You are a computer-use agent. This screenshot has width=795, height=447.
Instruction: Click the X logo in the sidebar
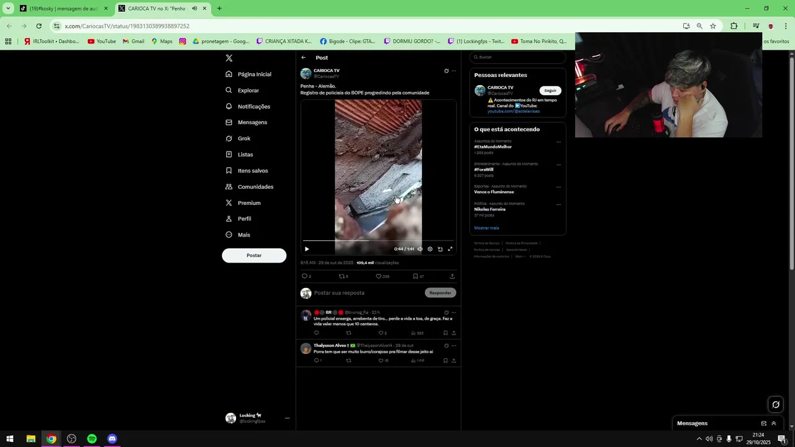(x=229, y=58)
